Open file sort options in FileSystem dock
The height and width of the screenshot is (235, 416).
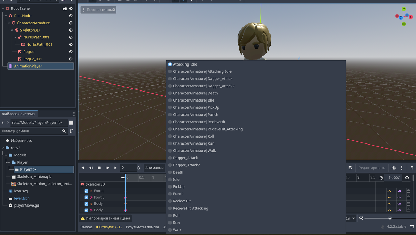(x=71, y=131)
